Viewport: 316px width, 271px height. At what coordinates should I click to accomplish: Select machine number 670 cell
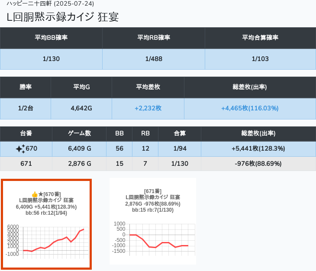26,148
